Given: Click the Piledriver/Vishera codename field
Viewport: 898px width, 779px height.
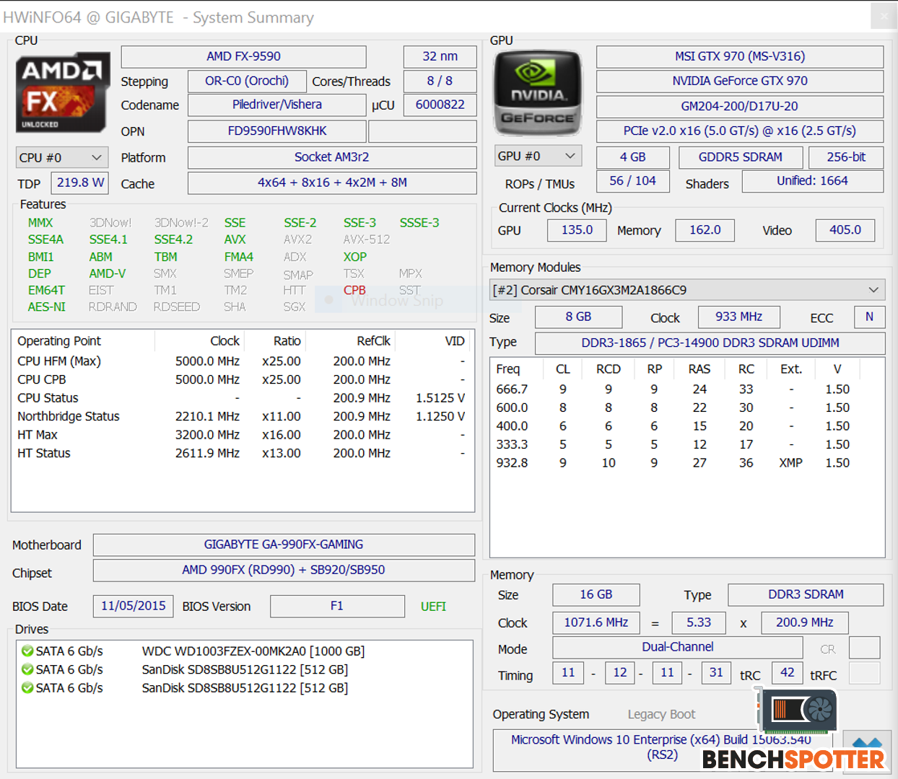Looking at the screenshot, I should pos(276,105).
